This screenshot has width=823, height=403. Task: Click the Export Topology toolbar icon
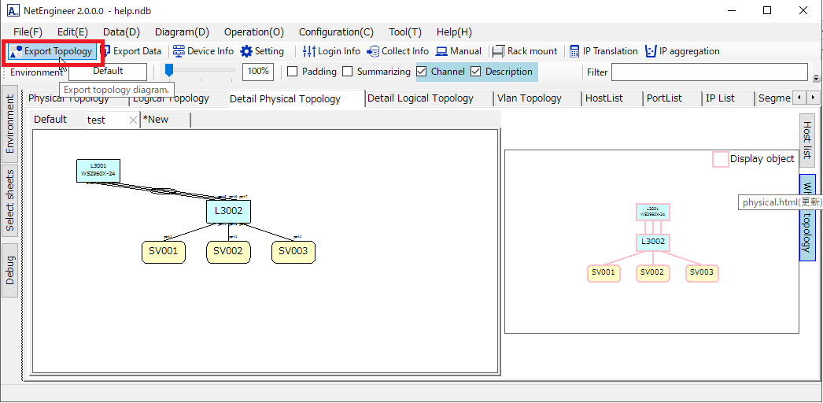pos(17,51)
